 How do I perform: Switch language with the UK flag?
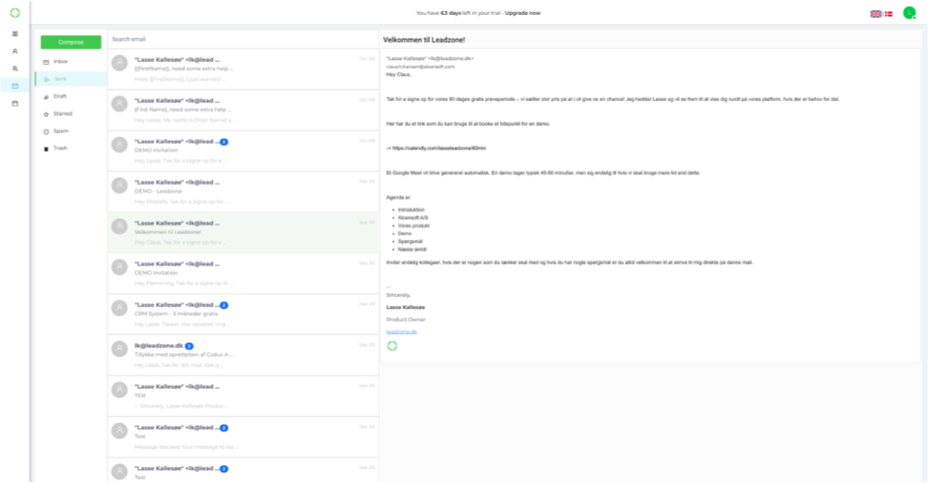pyautogui.click(x=875, y=14)
